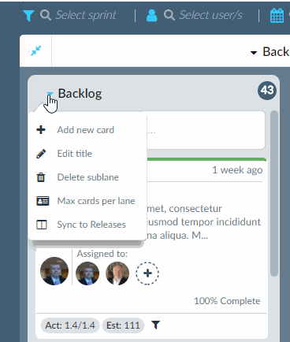
Task: Choose Delete sublane option
Action: [88, 177]
